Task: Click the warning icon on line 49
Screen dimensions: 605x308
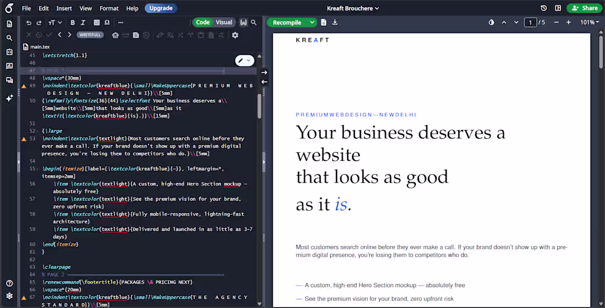Action: coord(24,86)
